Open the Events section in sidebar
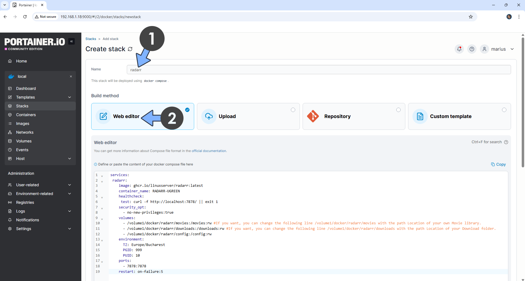525x281 pixels. pyautogui.click(x=22, y=150)
